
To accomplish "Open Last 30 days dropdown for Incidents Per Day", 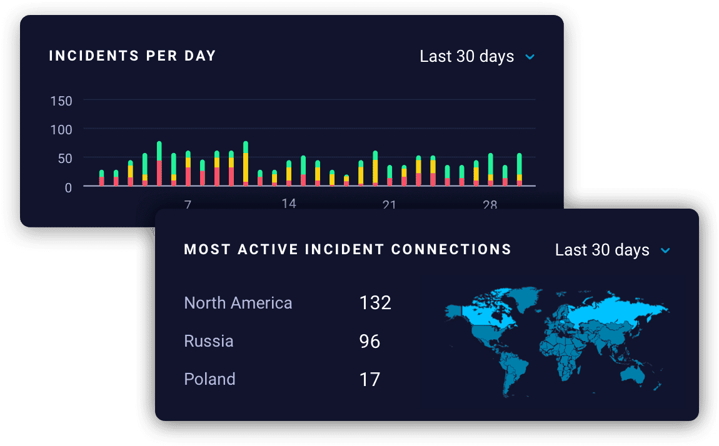I will (476, 57).
